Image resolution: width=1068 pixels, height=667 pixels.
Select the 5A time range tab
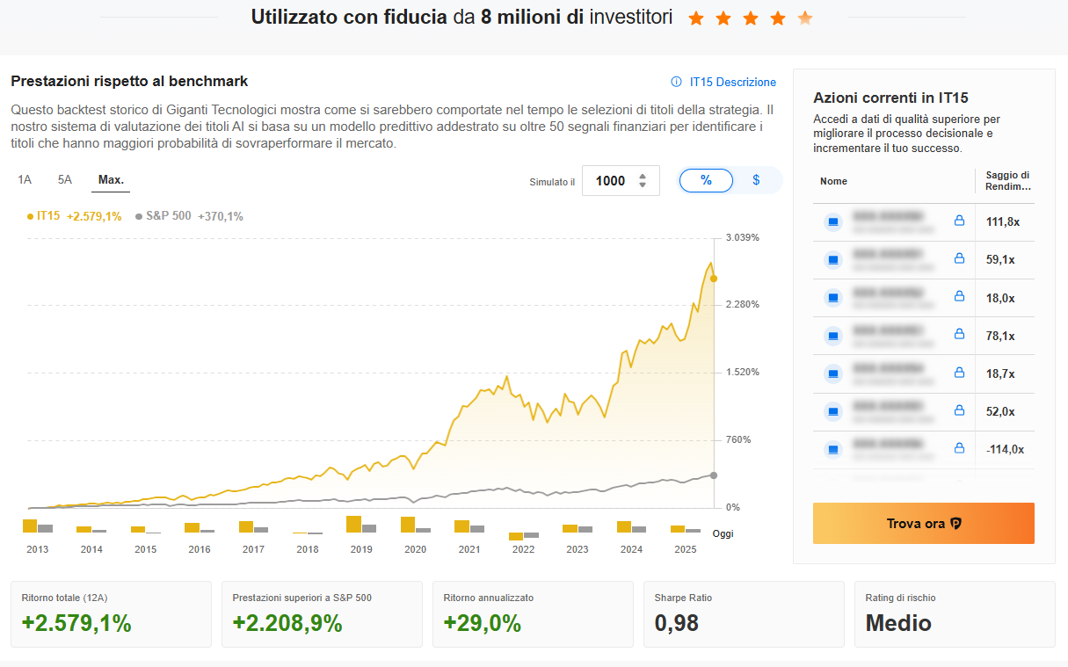tap(65, 180)
